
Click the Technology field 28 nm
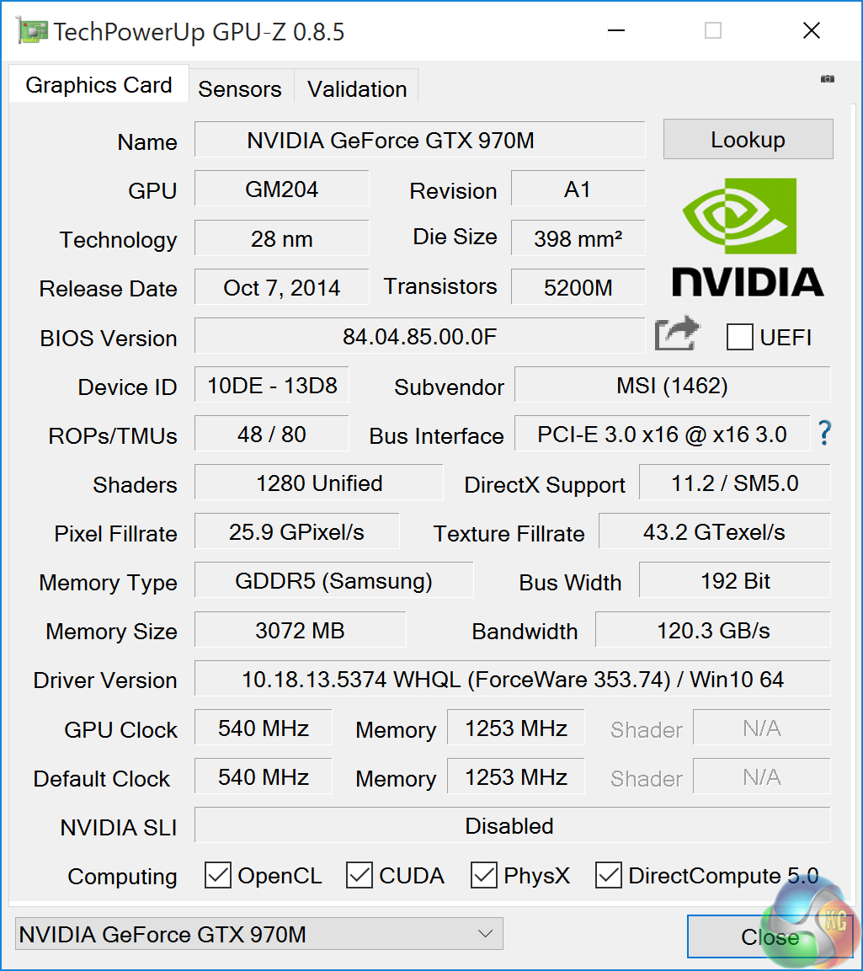pos(282,237)
